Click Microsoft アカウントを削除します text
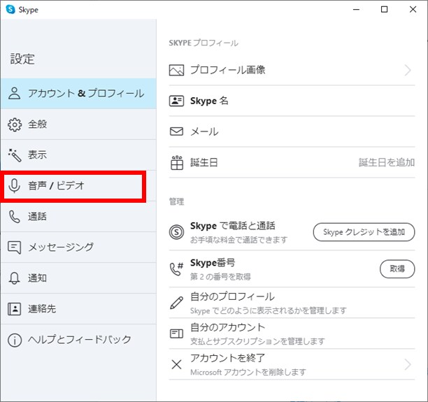 pos(248,372)
